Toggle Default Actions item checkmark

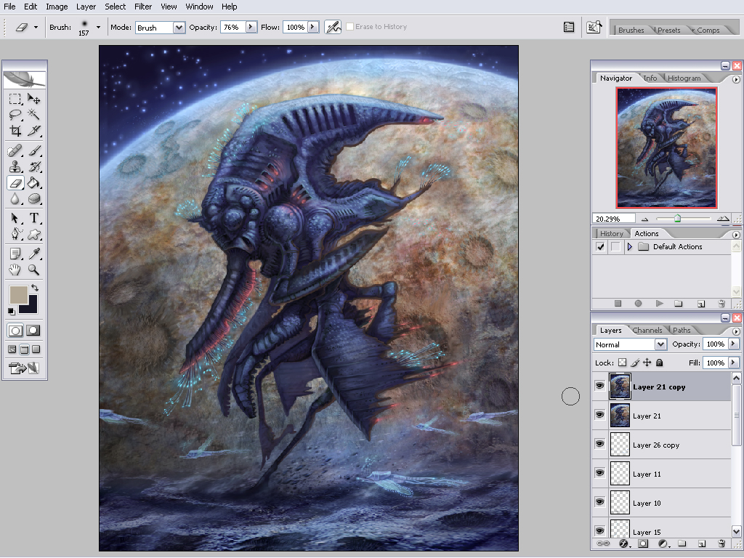[601, 247]
